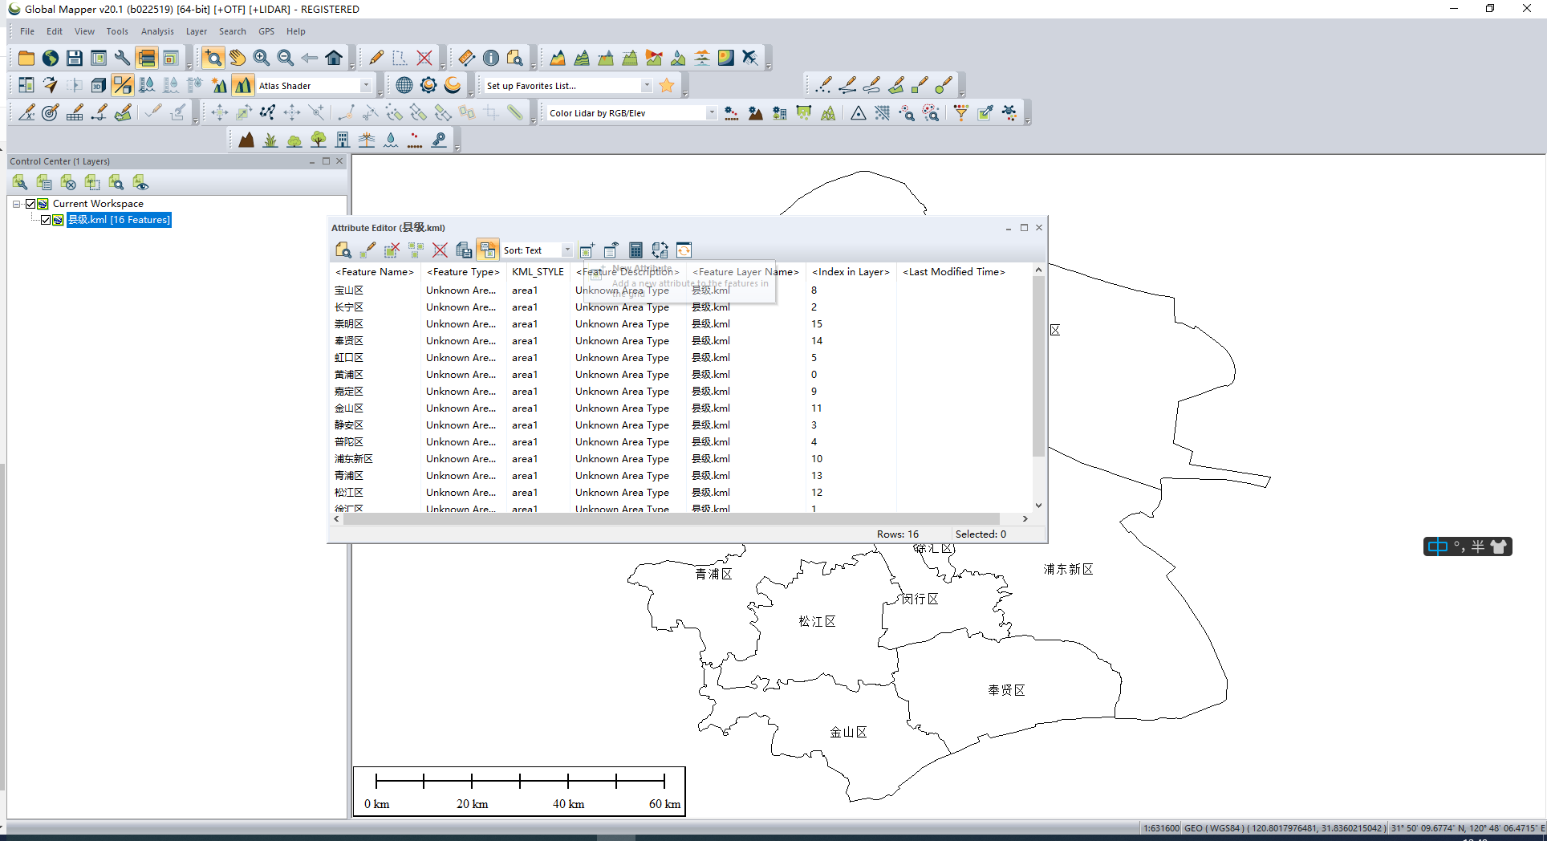
Task: Click the Calculate Attributes calculator icon in Attribute Editor
Action: click(635, 250)
